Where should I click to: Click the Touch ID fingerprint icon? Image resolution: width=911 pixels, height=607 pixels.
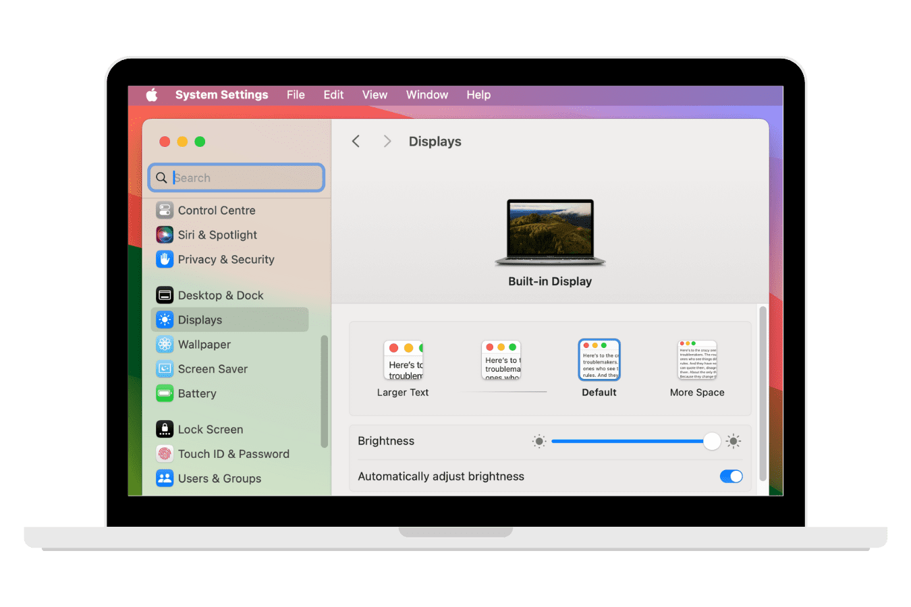tap(165, 454)
